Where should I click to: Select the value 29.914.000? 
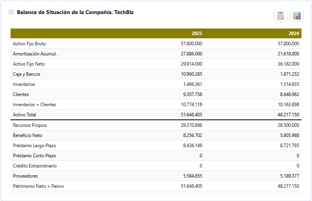[x=191, y=64]
